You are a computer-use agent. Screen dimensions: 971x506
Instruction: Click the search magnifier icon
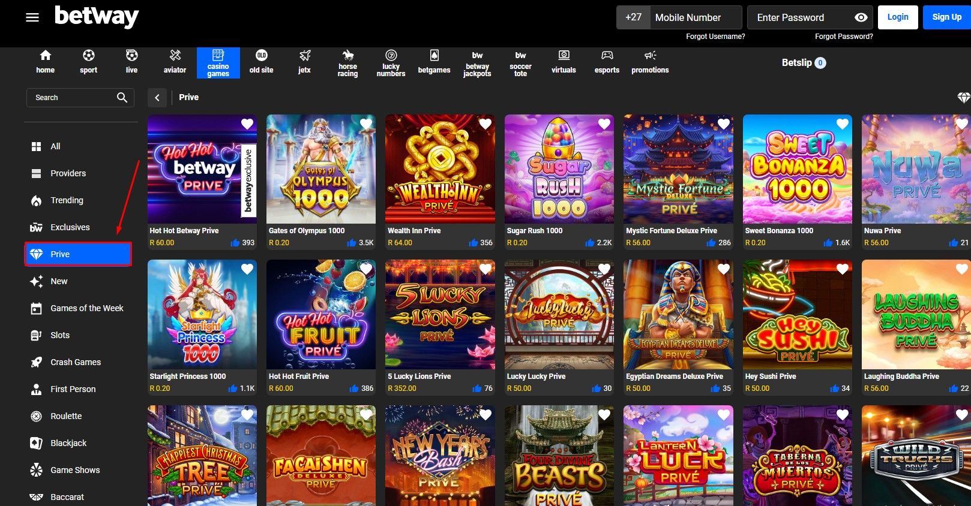[122, 97]
